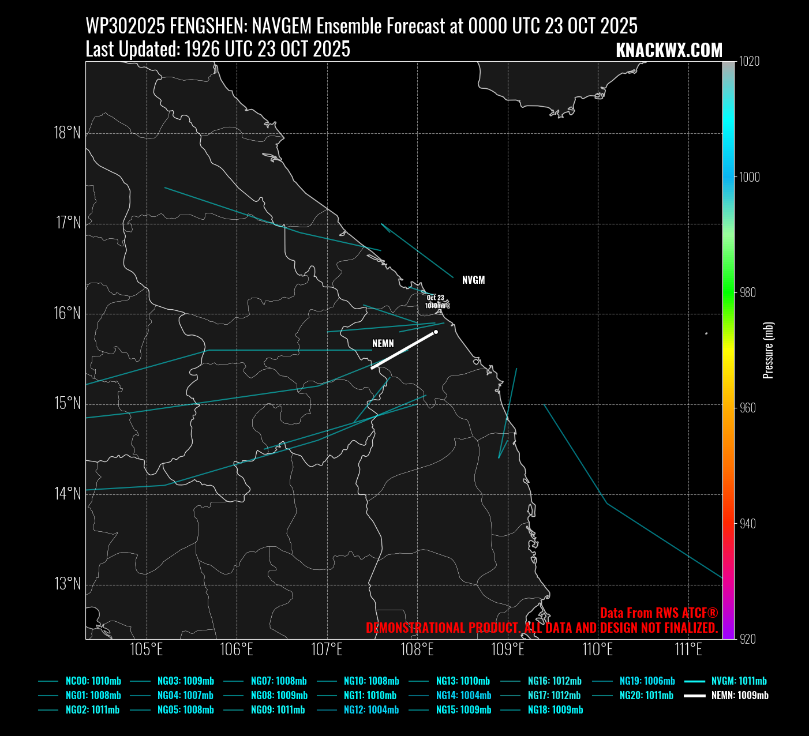Click the white dot at the NEMN track end
The height and width of the screenshot is (736, 809).
(436, 332)
